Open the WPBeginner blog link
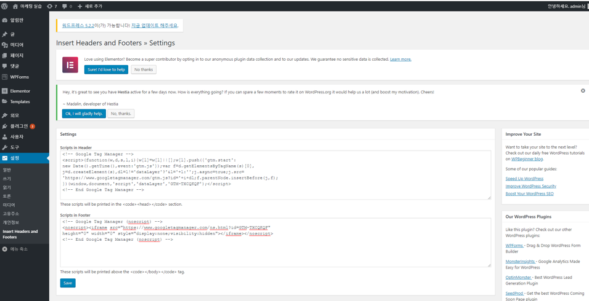589x301 pixels. [x=527, y=158]
